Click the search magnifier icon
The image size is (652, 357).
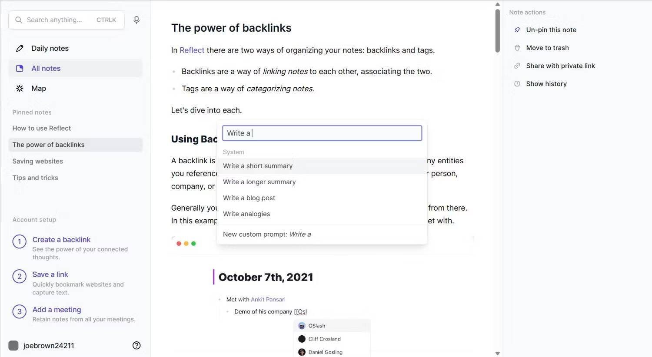coord(19,20)
